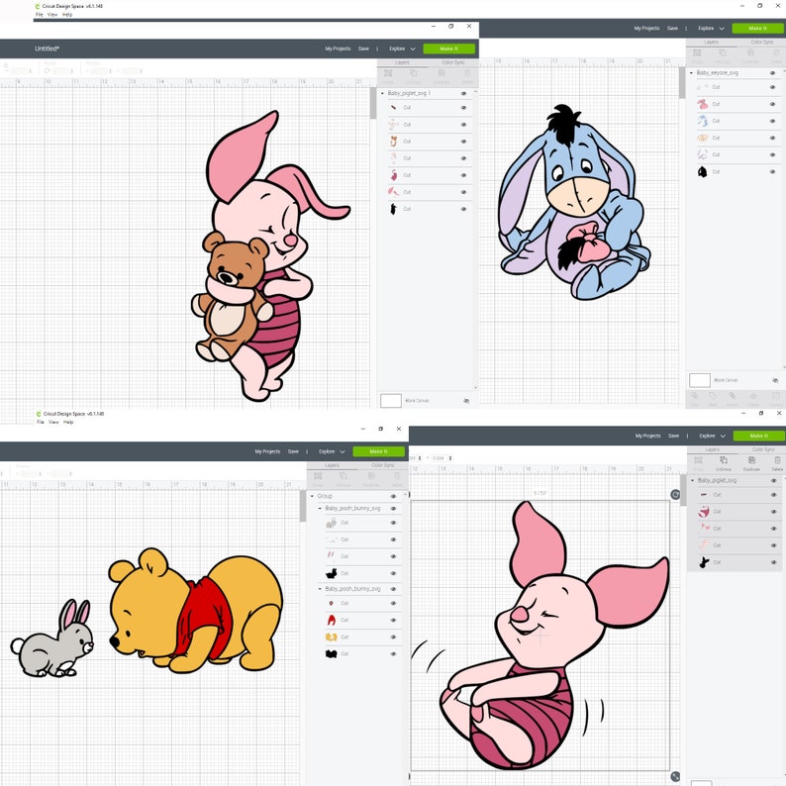Hide the Baby_piglet_svg group in sitting Piglet window

(773, 481)
